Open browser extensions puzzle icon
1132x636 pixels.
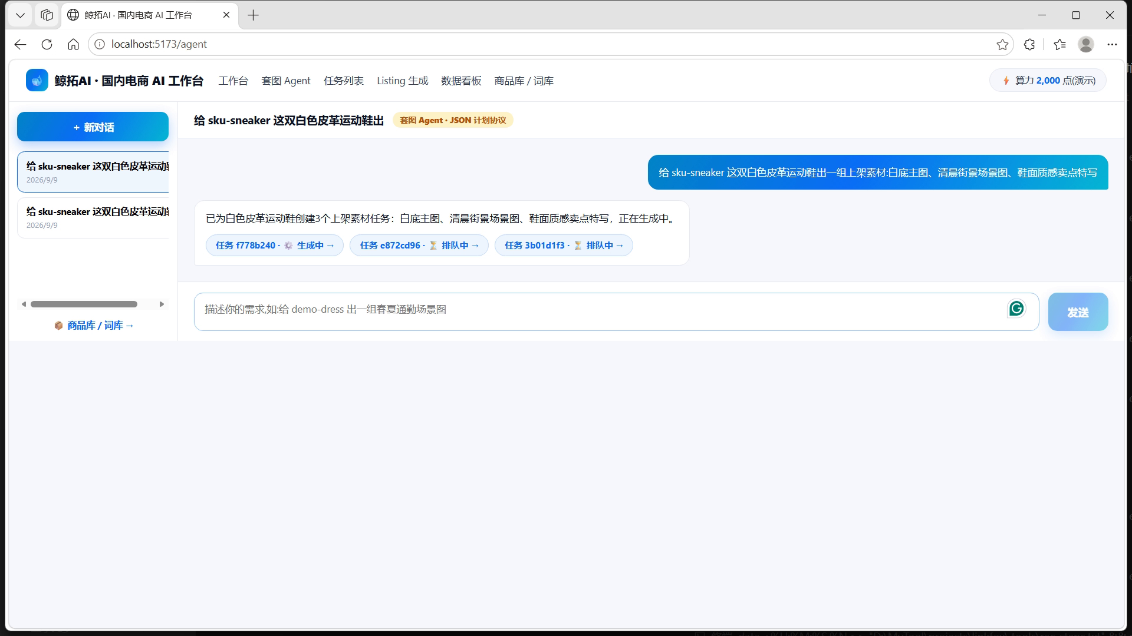(1029, 44)
